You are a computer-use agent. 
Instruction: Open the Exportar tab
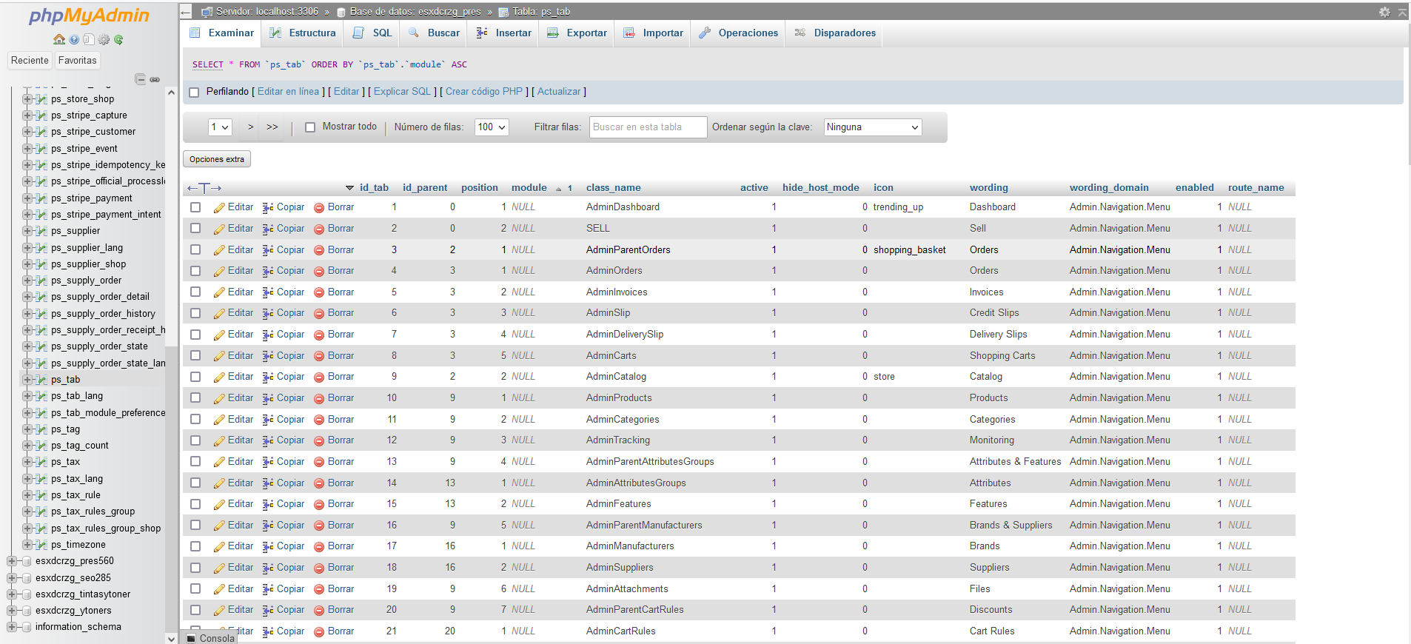tap(577, 33)
